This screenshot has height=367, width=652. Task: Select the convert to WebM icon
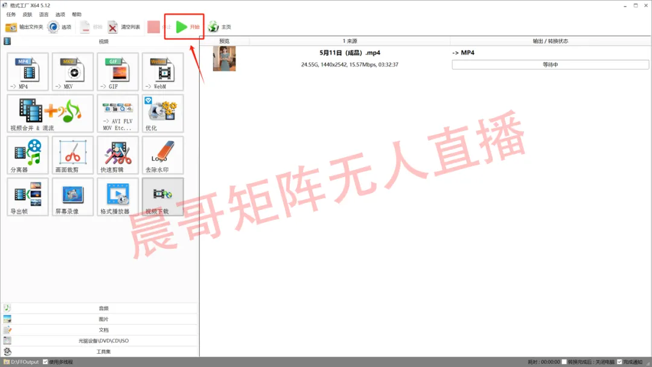162,71
